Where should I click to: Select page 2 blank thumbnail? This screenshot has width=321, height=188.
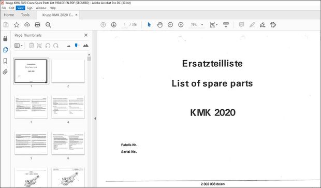pyautogui.click(x=68, y=71)
